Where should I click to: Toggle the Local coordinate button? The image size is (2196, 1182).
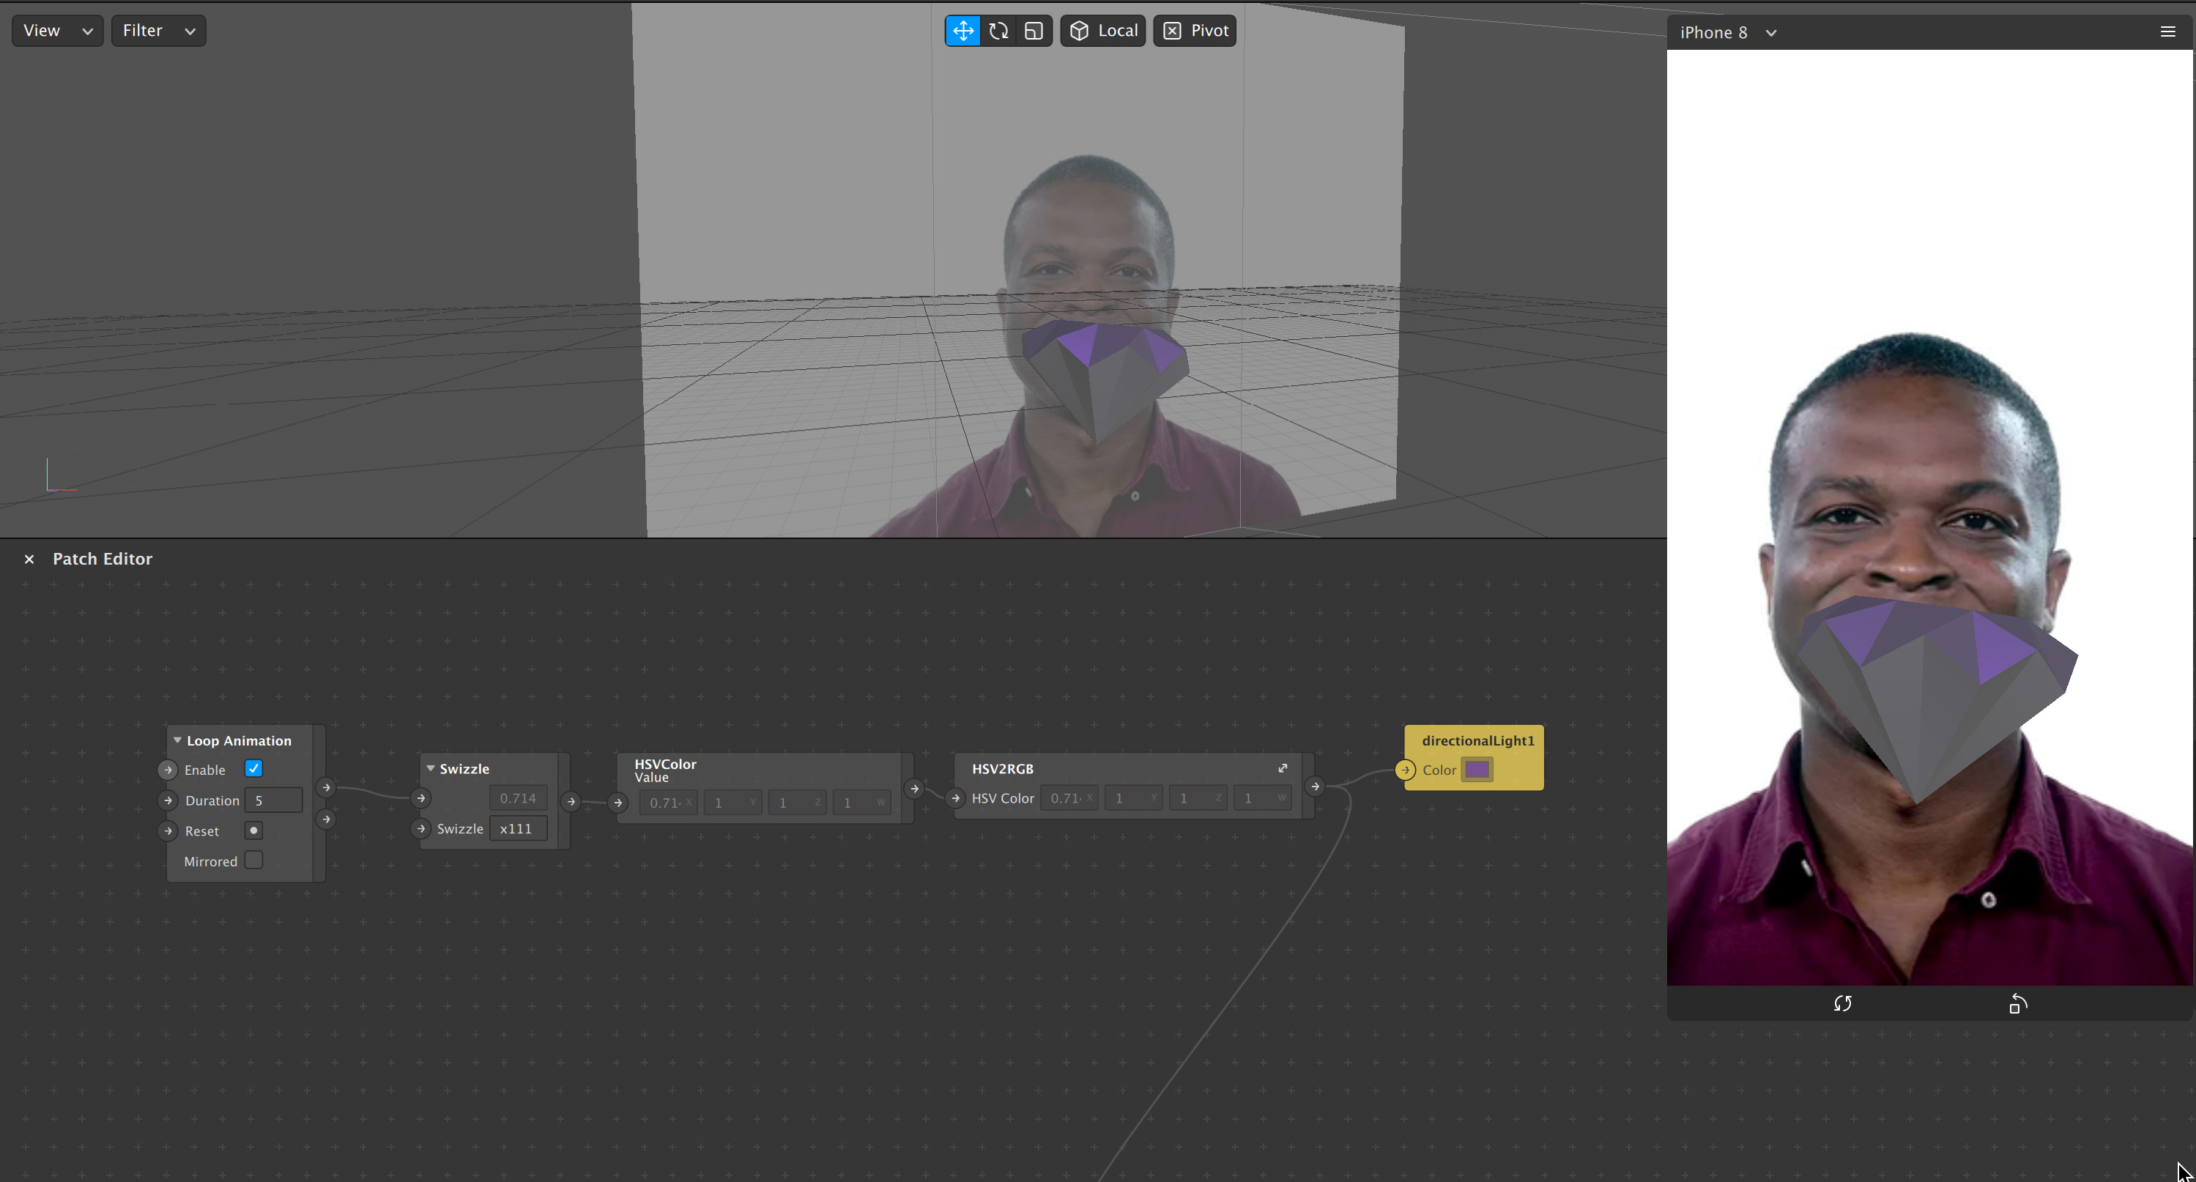click(x=1102, y=31)
